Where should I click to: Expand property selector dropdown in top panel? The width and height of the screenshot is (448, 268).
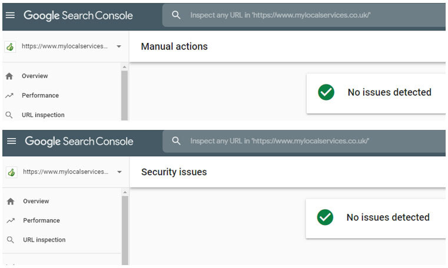pyautogui.click(x=118, y=46)
